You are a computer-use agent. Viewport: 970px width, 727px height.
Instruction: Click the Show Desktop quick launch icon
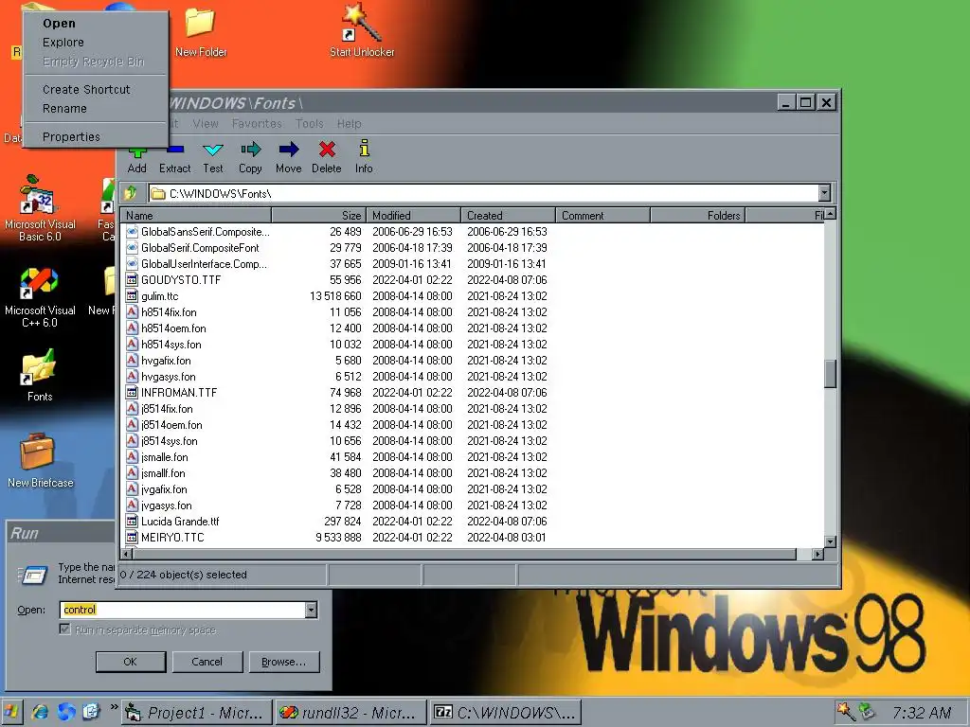click(91, 712)
